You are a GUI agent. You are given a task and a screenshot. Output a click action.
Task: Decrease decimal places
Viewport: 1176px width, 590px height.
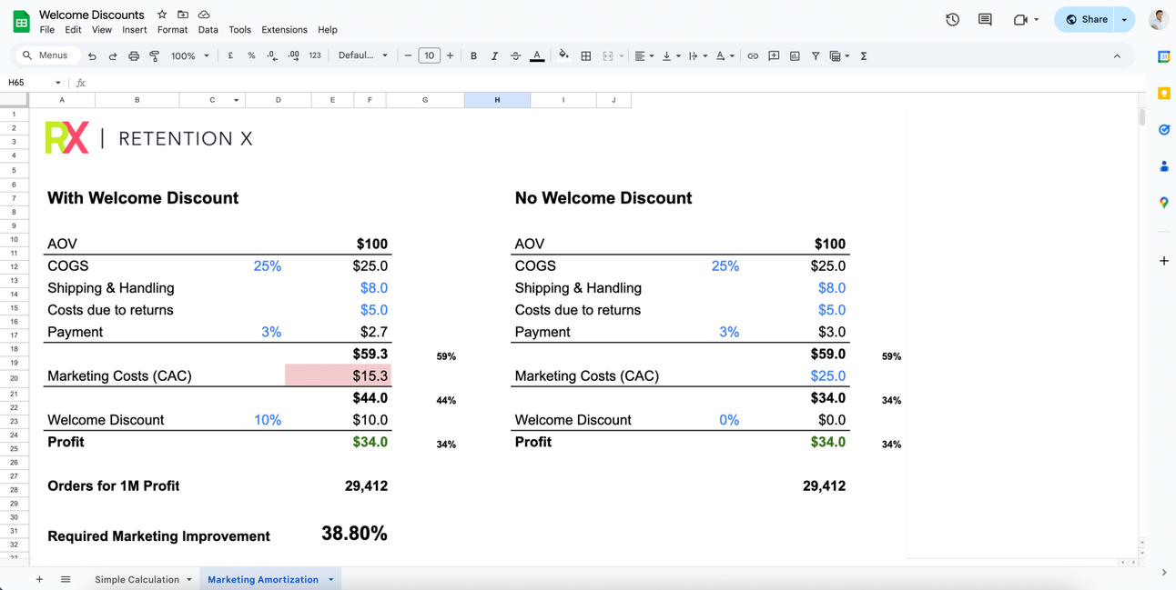(x=272, y=55)
